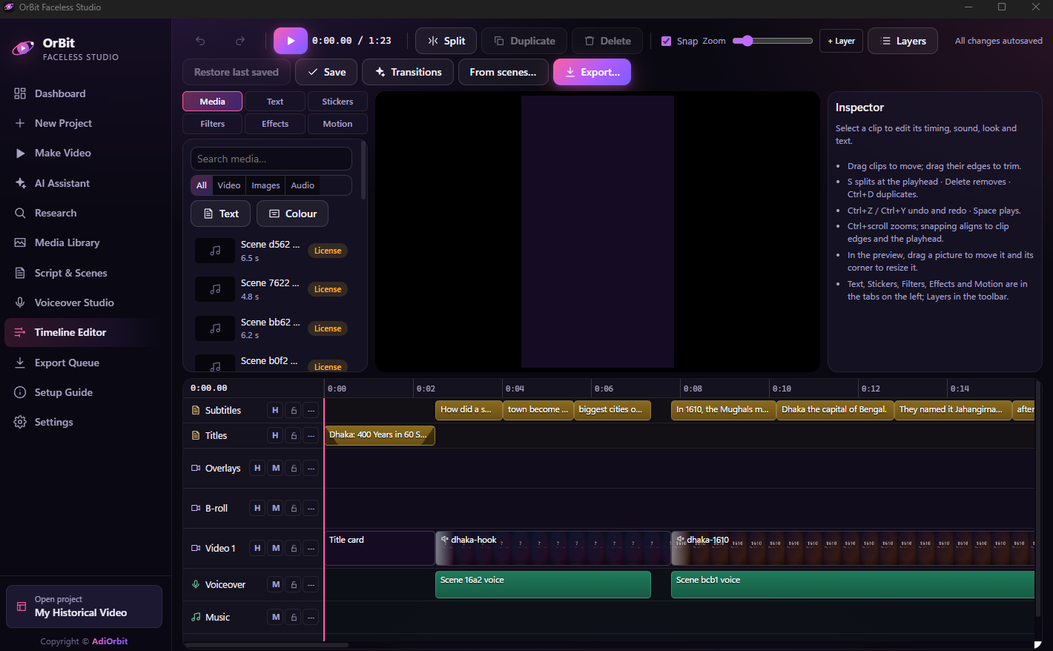Lock the Voiceover track
Viewport: 1053px width, 651px height.
[x=294, y=584]
